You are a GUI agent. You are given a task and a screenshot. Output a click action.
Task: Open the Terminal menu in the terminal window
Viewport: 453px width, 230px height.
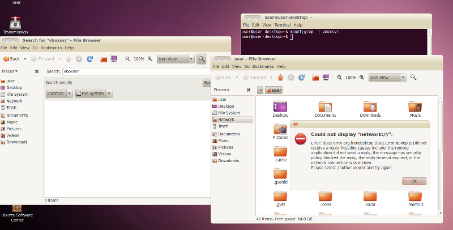coord(283,25)
